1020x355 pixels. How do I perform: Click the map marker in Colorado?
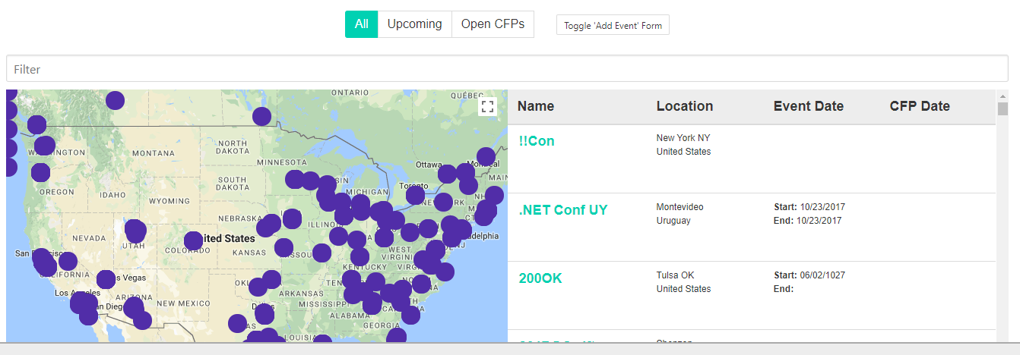pos(193,241)
